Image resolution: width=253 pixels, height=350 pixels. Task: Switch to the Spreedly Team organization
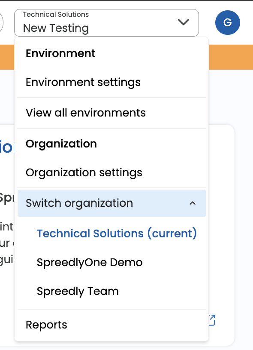pyautogui.click(x=78, y=291)
